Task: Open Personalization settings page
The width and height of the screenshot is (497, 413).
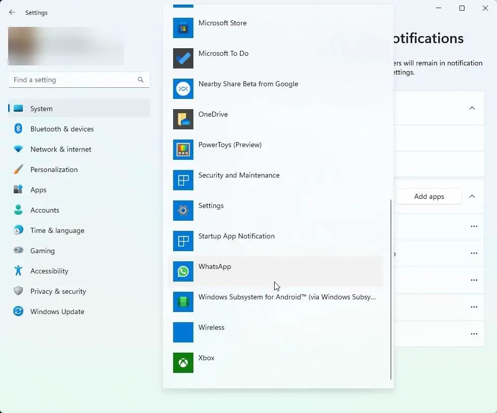Action: pyautogui.click(x=79, y=169)
